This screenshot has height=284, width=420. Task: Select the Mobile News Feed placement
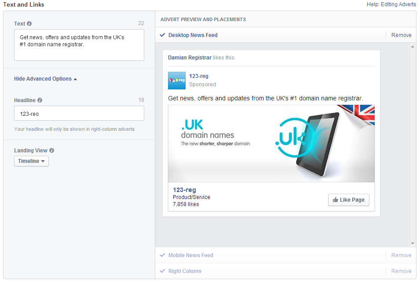tap(191, 255)
